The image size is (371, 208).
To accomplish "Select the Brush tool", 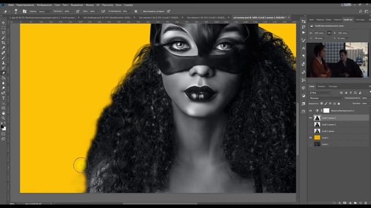I will (x=3, y=58).
